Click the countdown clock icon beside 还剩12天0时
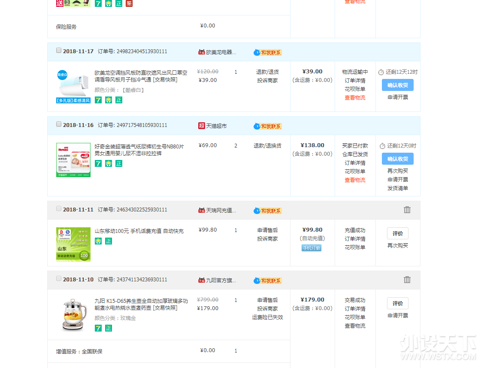The width and height of the screenshot is (484, 368). (382, 146)
